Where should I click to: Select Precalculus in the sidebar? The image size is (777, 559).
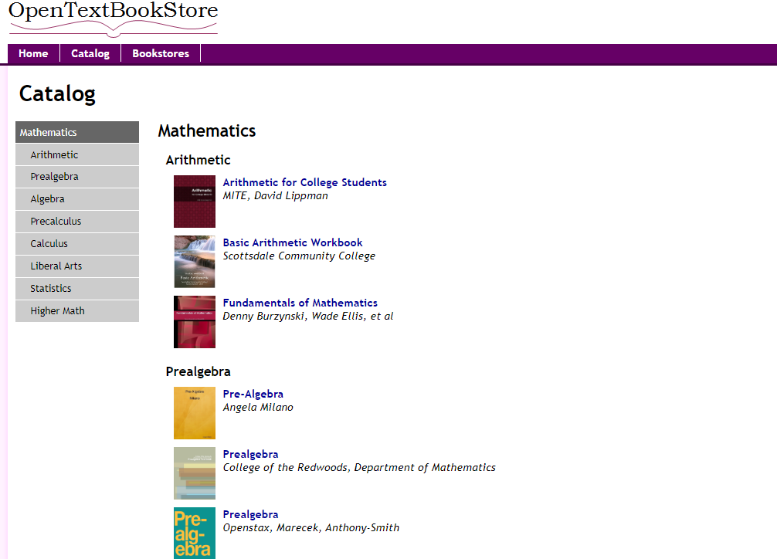click(77, 222)
